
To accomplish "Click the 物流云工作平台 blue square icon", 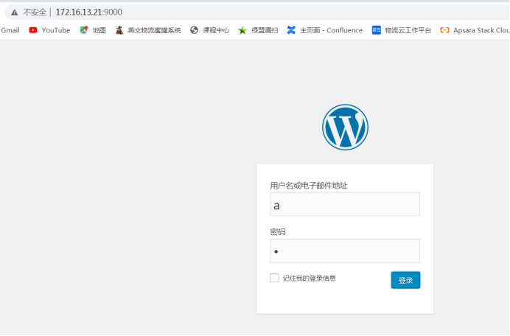I will pyautogui.click(x=377, y=30).
